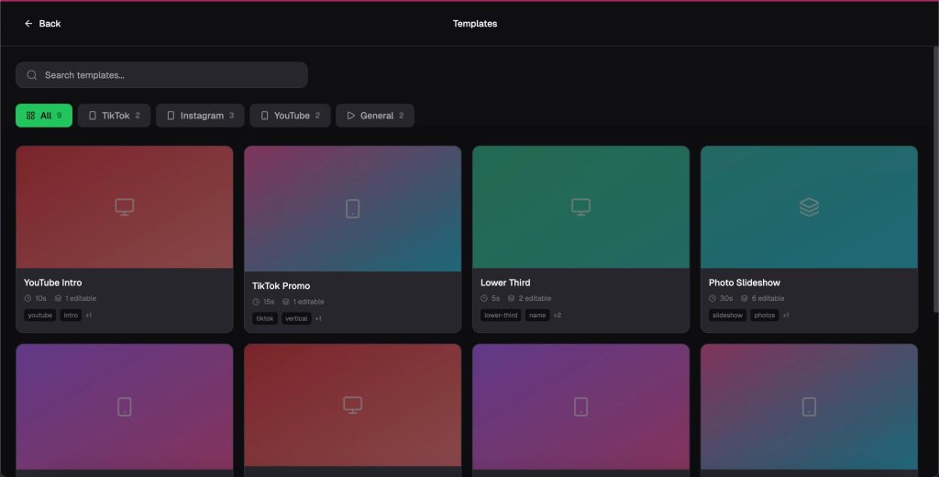Click the page scrollbar
The width and height of the screenshot is (939, 477).
point(935,180)
